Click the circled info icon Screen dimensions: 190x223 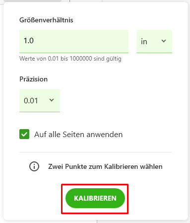(34, 166)
